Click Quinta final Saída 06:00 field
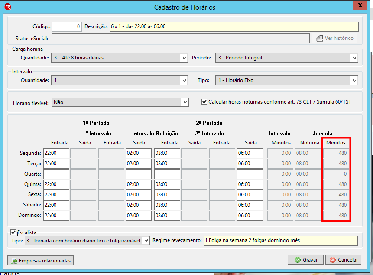 coord(250,184)
